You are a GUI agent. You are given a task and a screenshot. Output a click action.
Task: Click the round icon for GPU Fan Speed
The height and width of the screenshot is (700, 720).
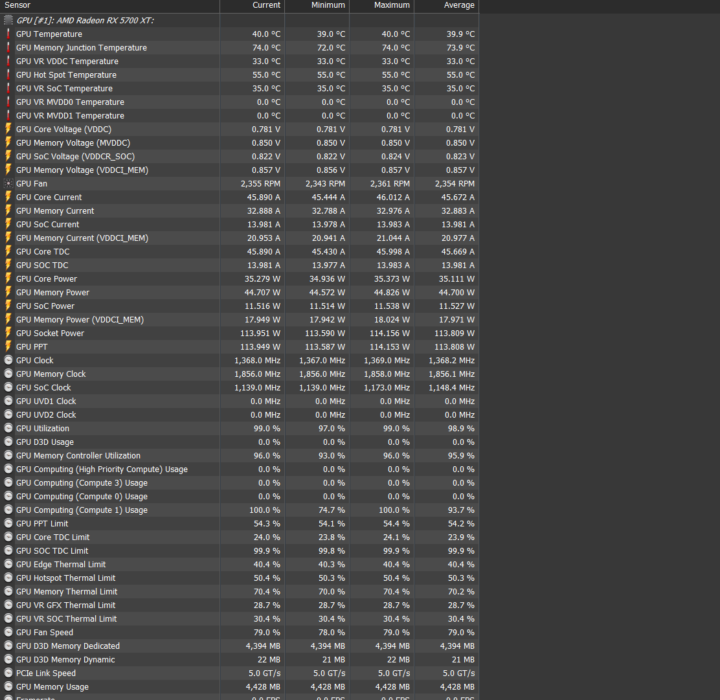tap(8, 633)
